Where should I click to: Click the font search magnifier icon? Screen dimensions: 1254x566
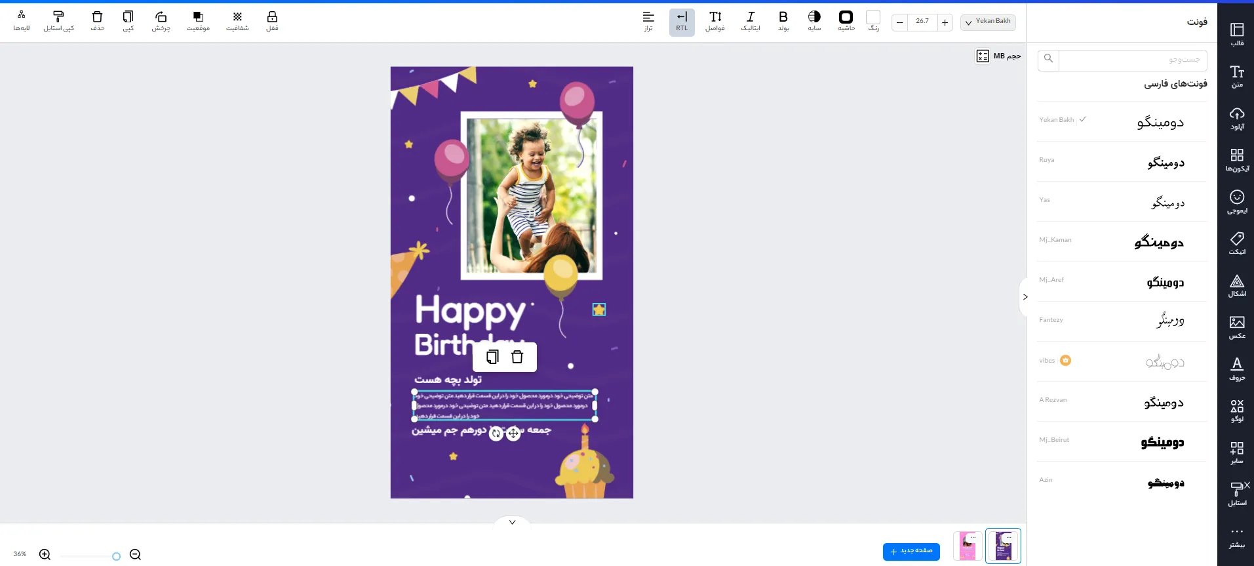coord(1048,59)
